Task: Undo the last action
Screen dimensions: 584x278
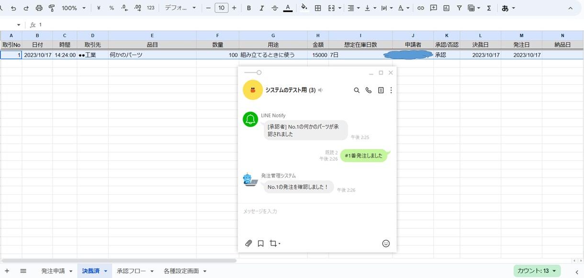Action: coord(13,8)
